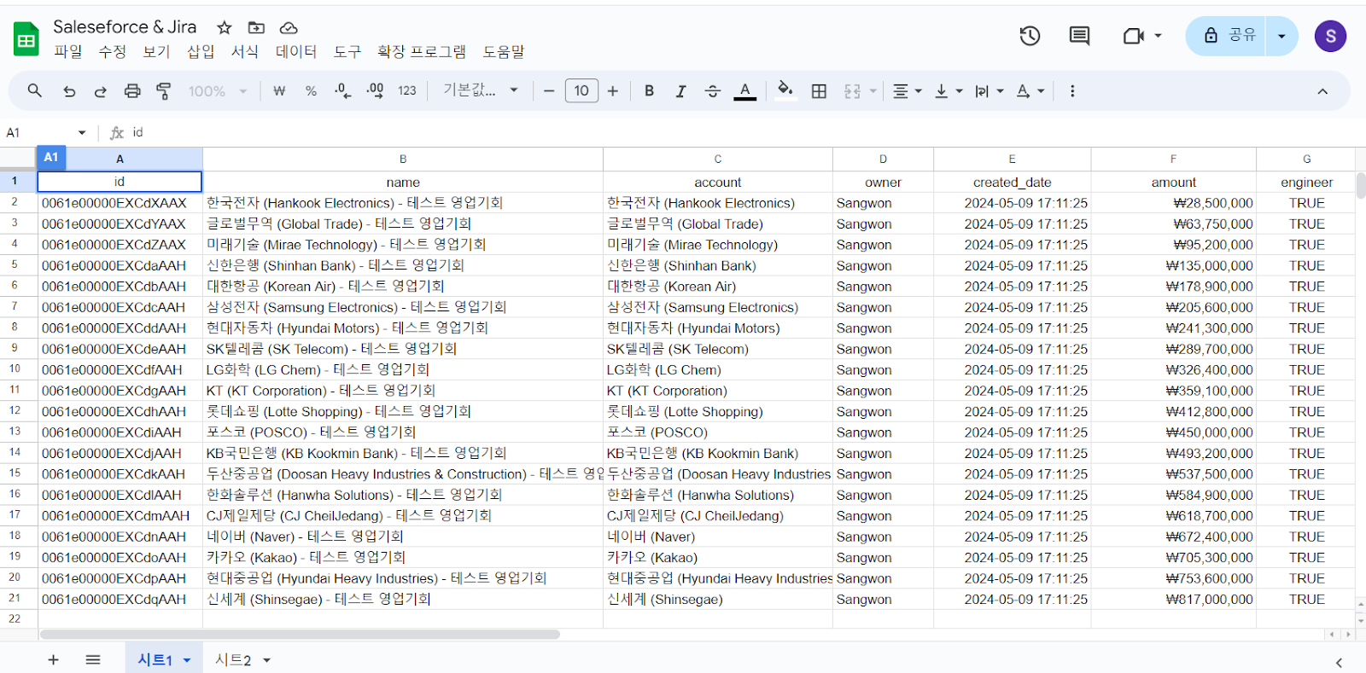The width and height of the screenshot is (1366, 673).
Task: Open text wrapping dropdown
Action: 989,91
